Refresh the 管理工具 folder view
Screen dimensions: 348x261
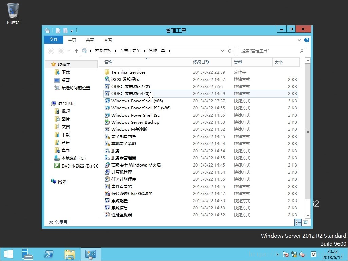(x=230, y=51)
